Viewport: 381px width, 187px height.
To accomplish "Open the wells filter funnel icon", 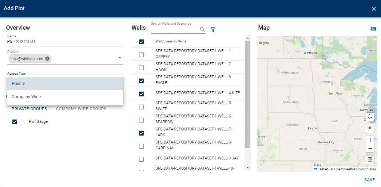I will (x=213, y=29).
